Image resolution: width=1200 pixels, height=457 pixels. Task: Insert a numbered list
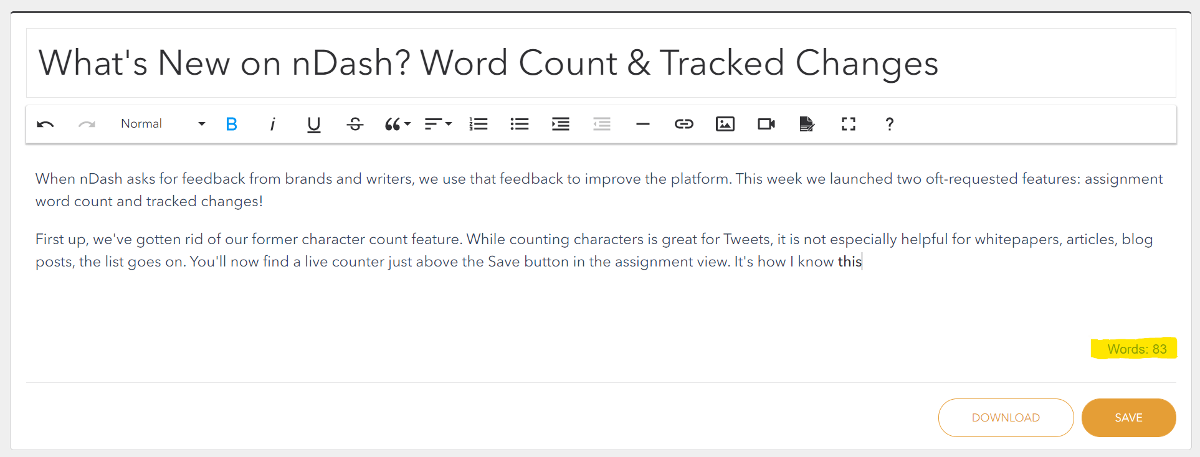(x=479, y=124)
